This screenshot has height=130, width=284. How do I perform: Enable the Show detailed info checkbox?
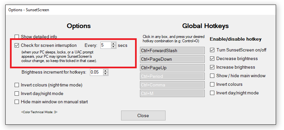(17, 37)
